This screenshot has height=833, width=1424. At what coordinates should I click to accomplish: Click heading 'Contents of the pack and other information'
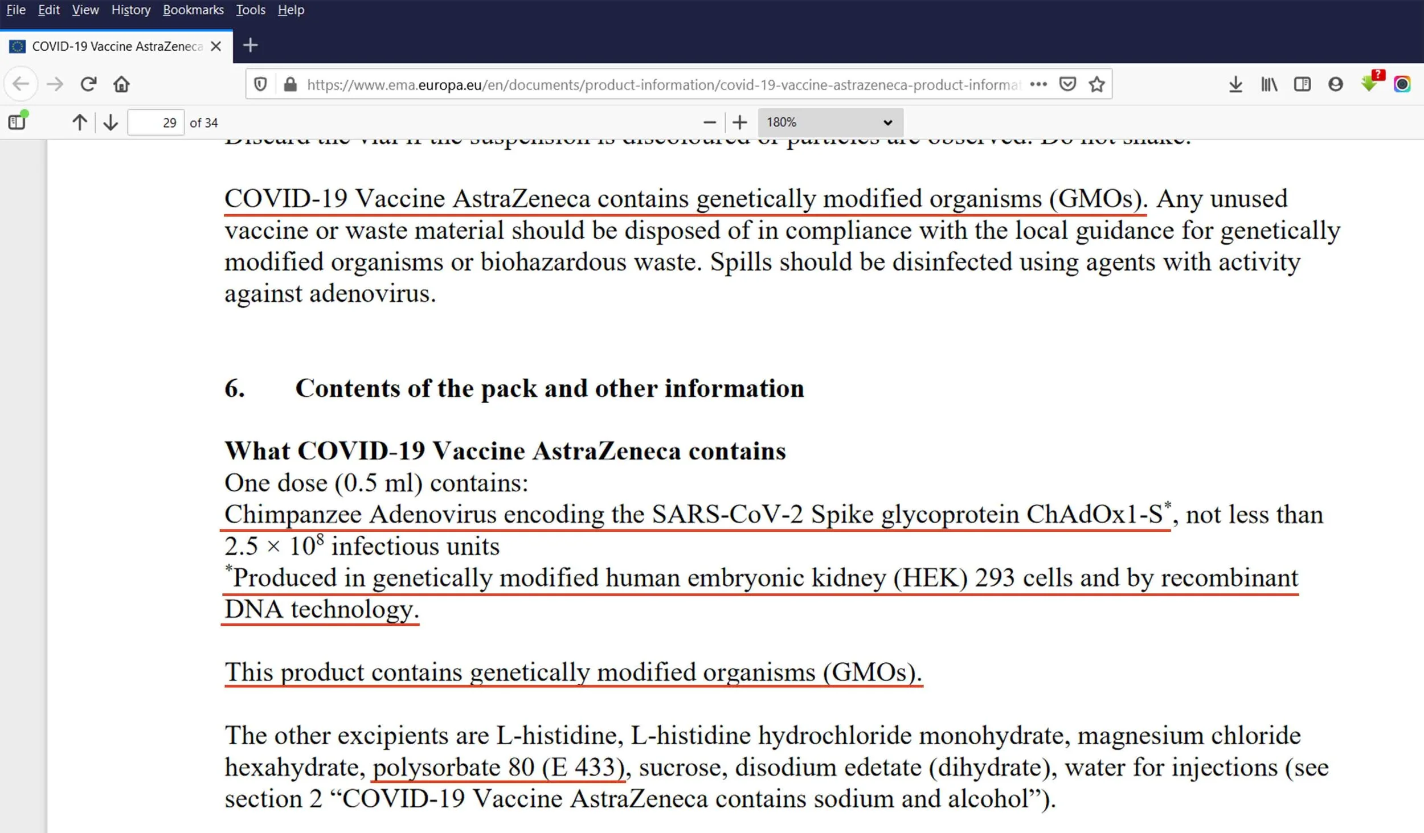click(550, 389)
